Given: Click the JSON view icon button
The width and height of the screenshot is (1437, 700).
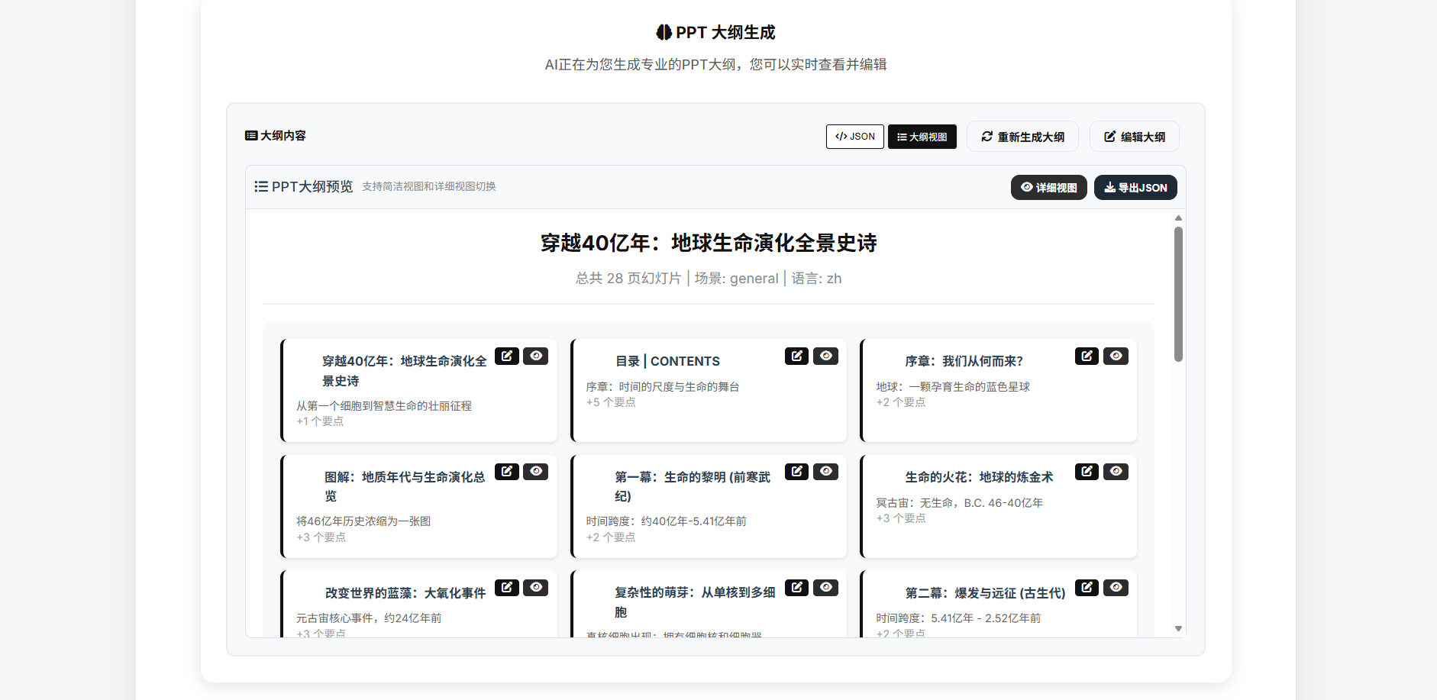Looking at the screenshot, I should (x=854, y=136).
